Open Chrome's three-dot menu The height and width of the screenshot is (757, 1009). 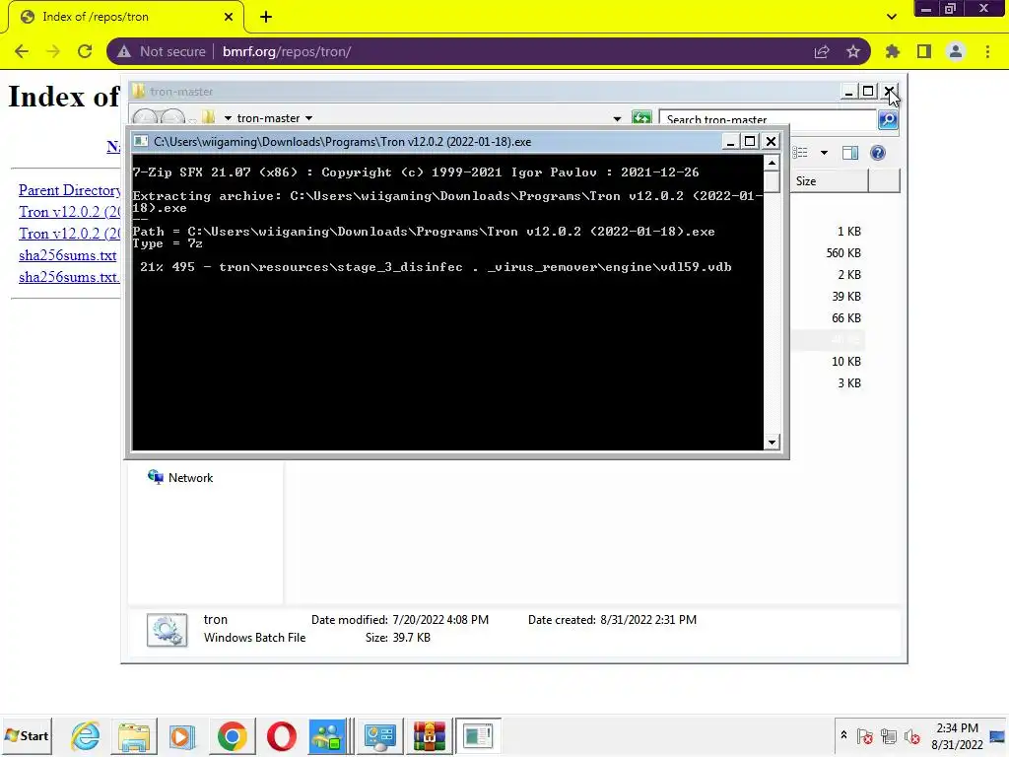click(x=987, y=51)
